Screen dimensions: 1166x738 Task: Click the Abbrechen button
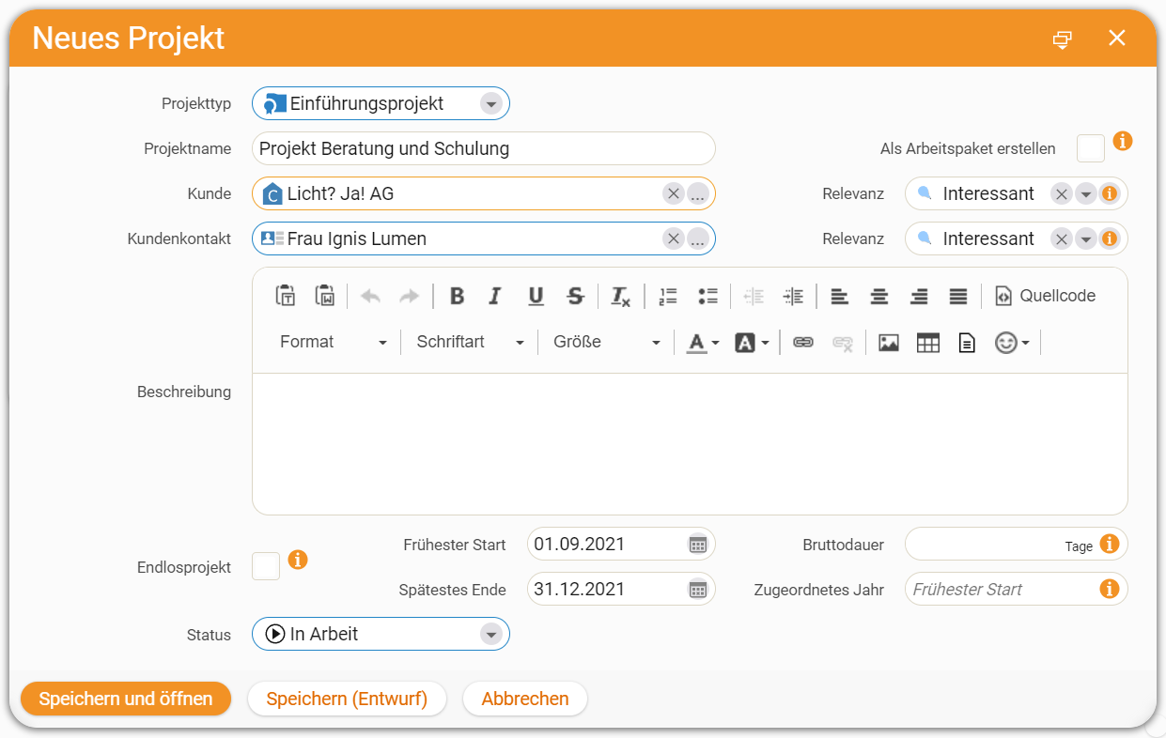click(x=525, y=699)
